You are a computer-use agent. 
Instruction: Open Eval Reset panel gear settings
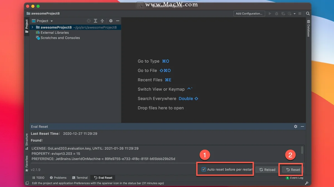tap(296, 126)
